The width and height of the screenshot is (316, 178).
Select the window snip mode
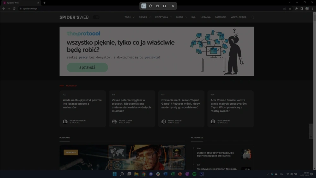pyautogui.click(x=158, y=6)
